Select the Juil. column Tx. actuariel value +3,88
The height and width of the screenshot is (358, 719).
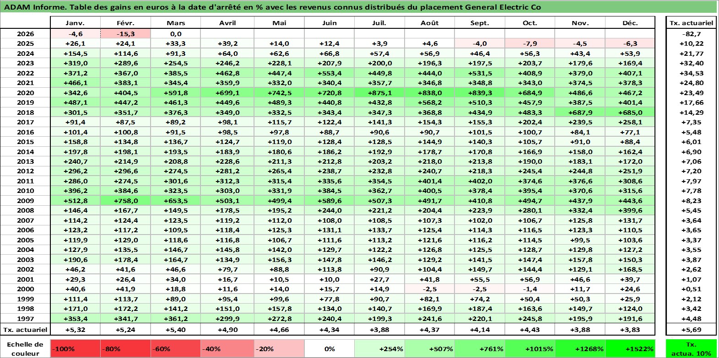click(x=379, y=330)
